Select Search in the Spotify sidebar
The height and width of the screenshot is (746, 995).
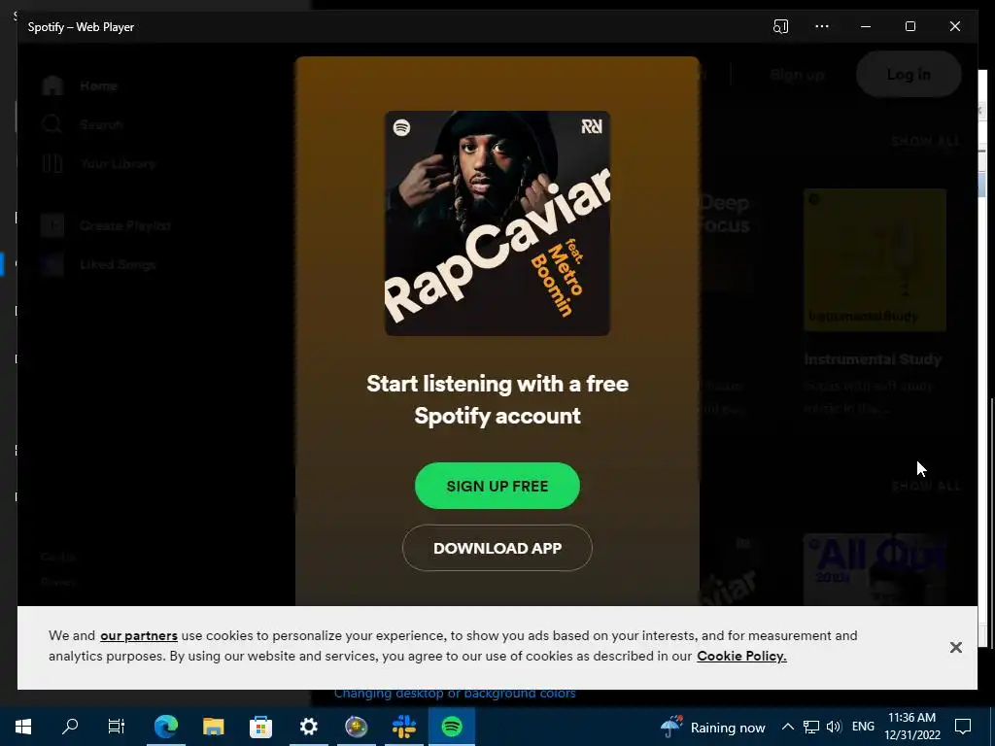tap(101, 124)
